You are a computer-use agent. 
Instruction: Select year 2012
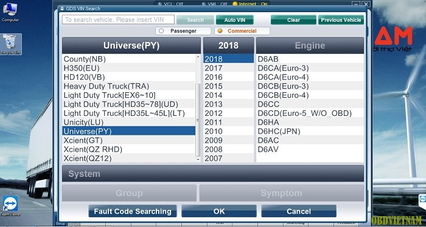click(228, 113)
